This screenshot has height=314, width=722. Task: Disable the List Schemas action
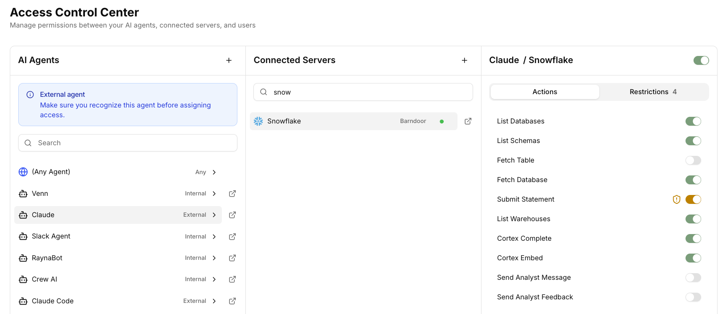point(693,141)
